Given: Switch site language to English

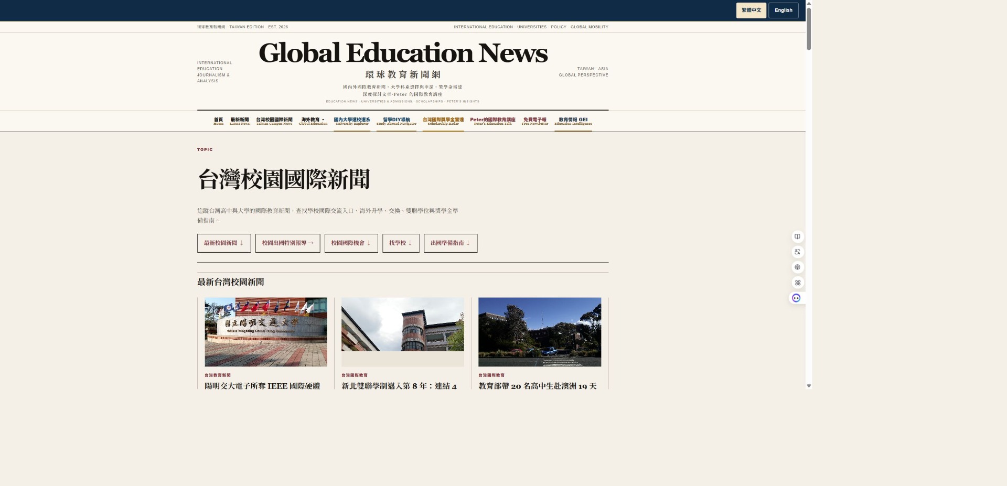Looking at the screenshot, I should (784, 10).
